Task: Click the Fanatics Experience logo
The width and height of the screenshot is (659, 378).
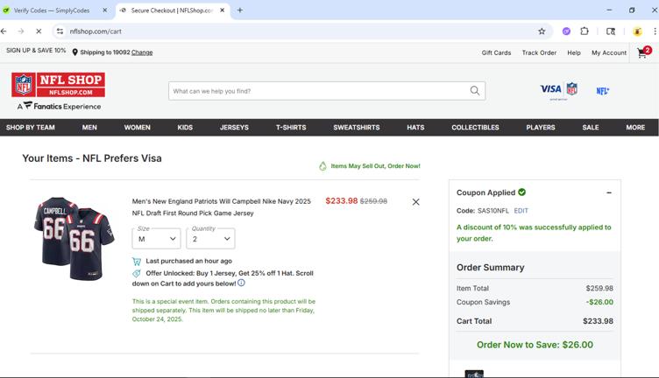Action: 59,106
